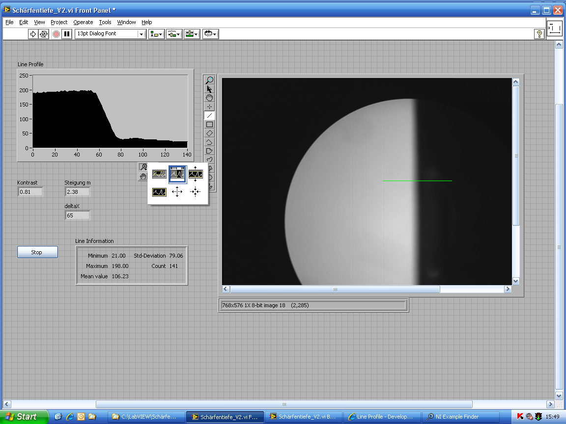This screenshot has width=566, height=424.
Task: Open the Tools menu
Action: (x=105, y=22)
